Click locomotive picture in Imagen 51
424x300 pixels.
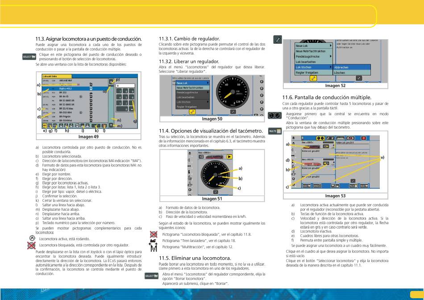214,157
